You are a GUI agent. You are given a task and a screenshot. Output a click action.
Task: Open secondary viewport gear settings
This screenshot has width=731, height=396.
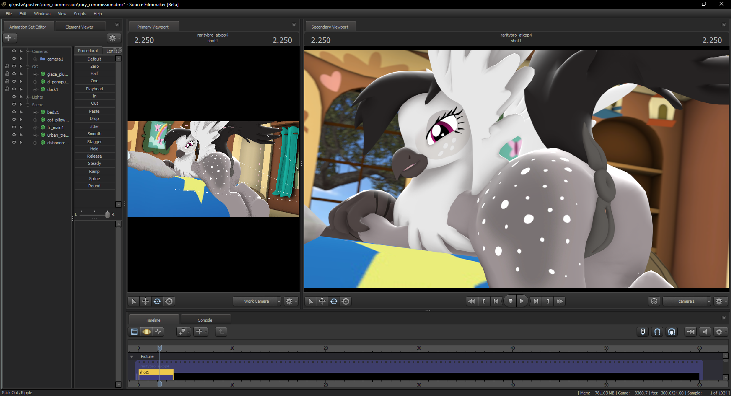720,301
